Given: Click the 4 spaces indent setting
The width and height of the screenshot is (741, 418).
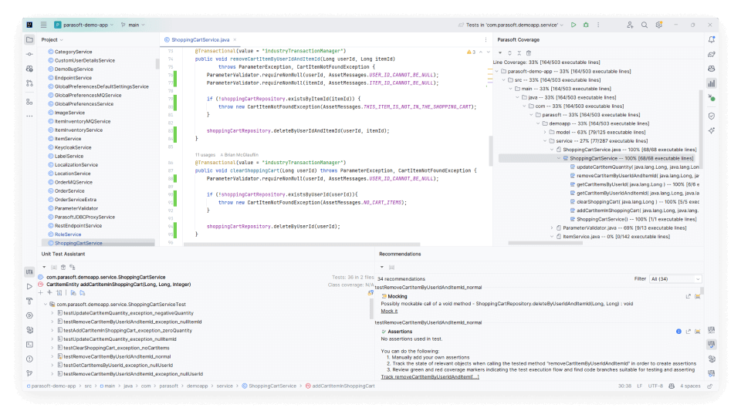Looking at the screenshot, I should point(690,386).
